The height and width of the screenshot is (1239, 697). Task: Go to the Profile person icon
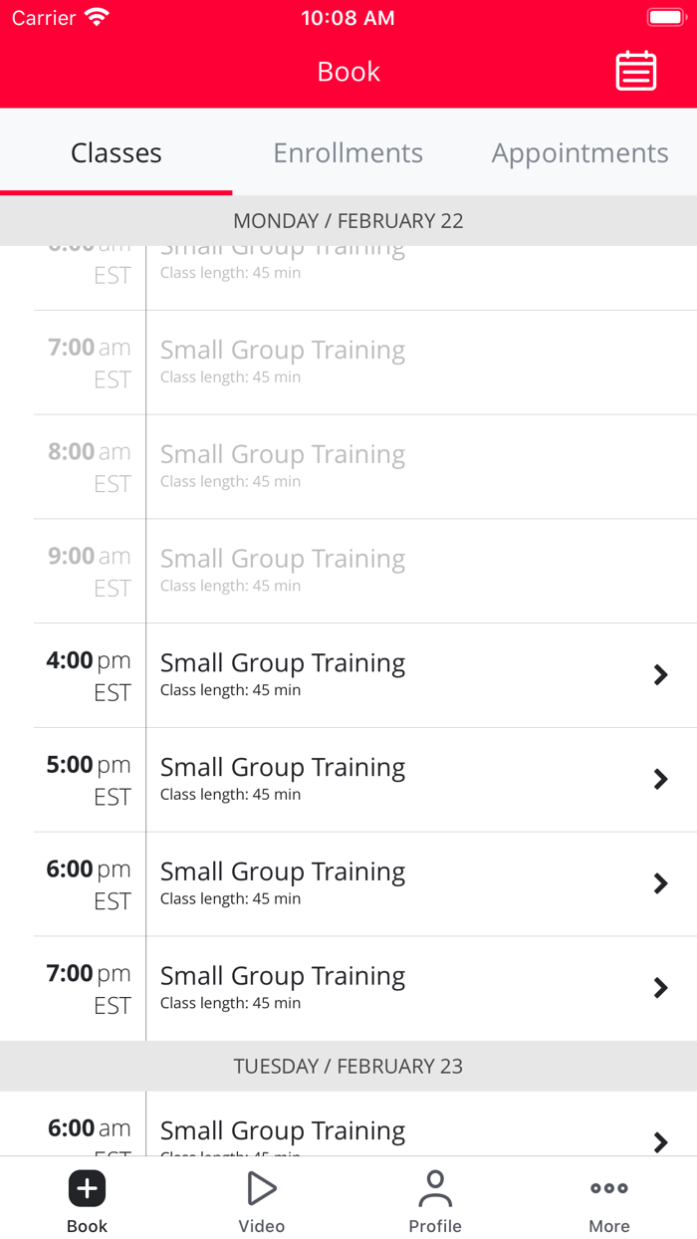(435, 1188)
